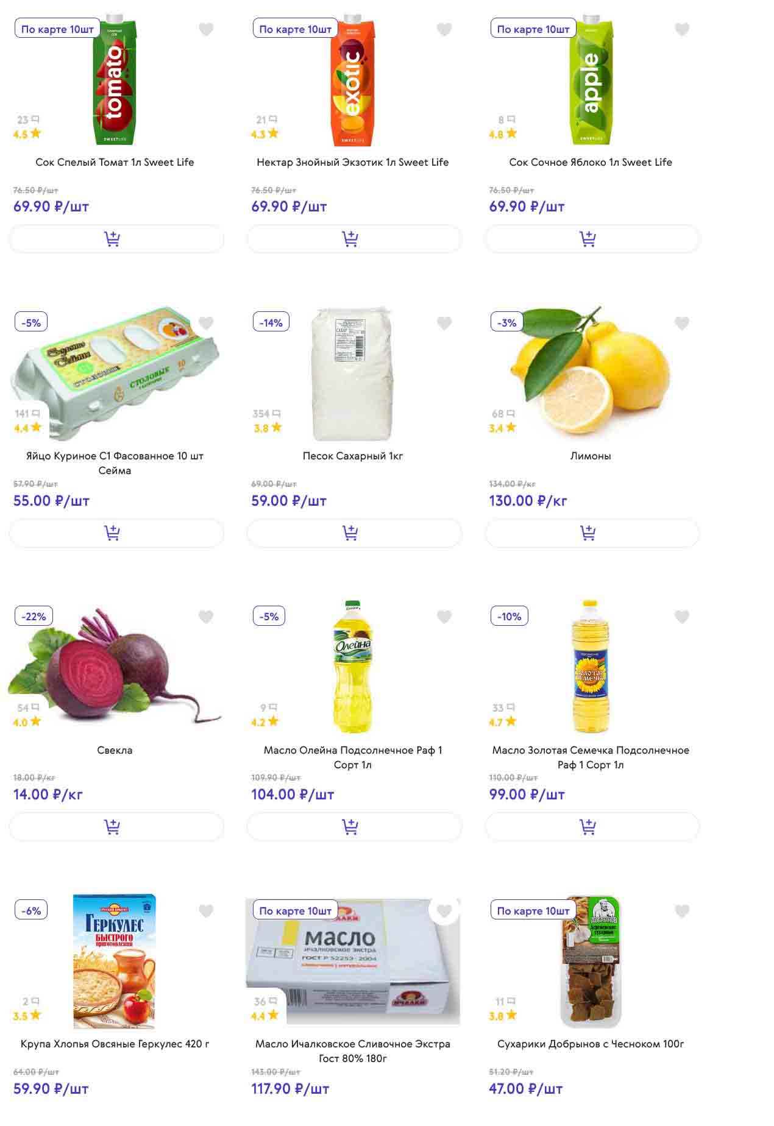Screen dimensions: 774x1126
Task: Click the -22% discount badge on Свекла
Action: [x=34, y=616]
